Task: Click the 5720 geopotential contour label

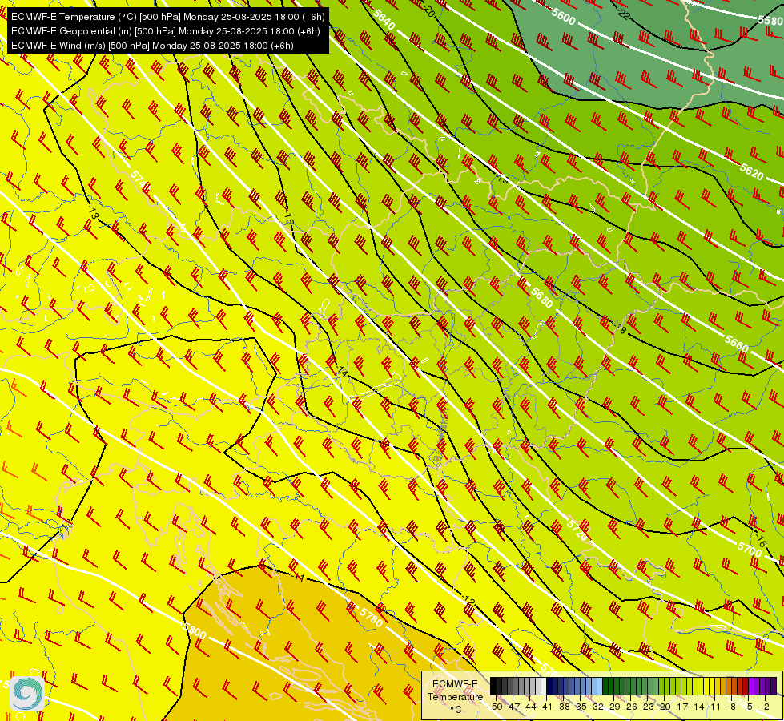Action: point(577,530)
